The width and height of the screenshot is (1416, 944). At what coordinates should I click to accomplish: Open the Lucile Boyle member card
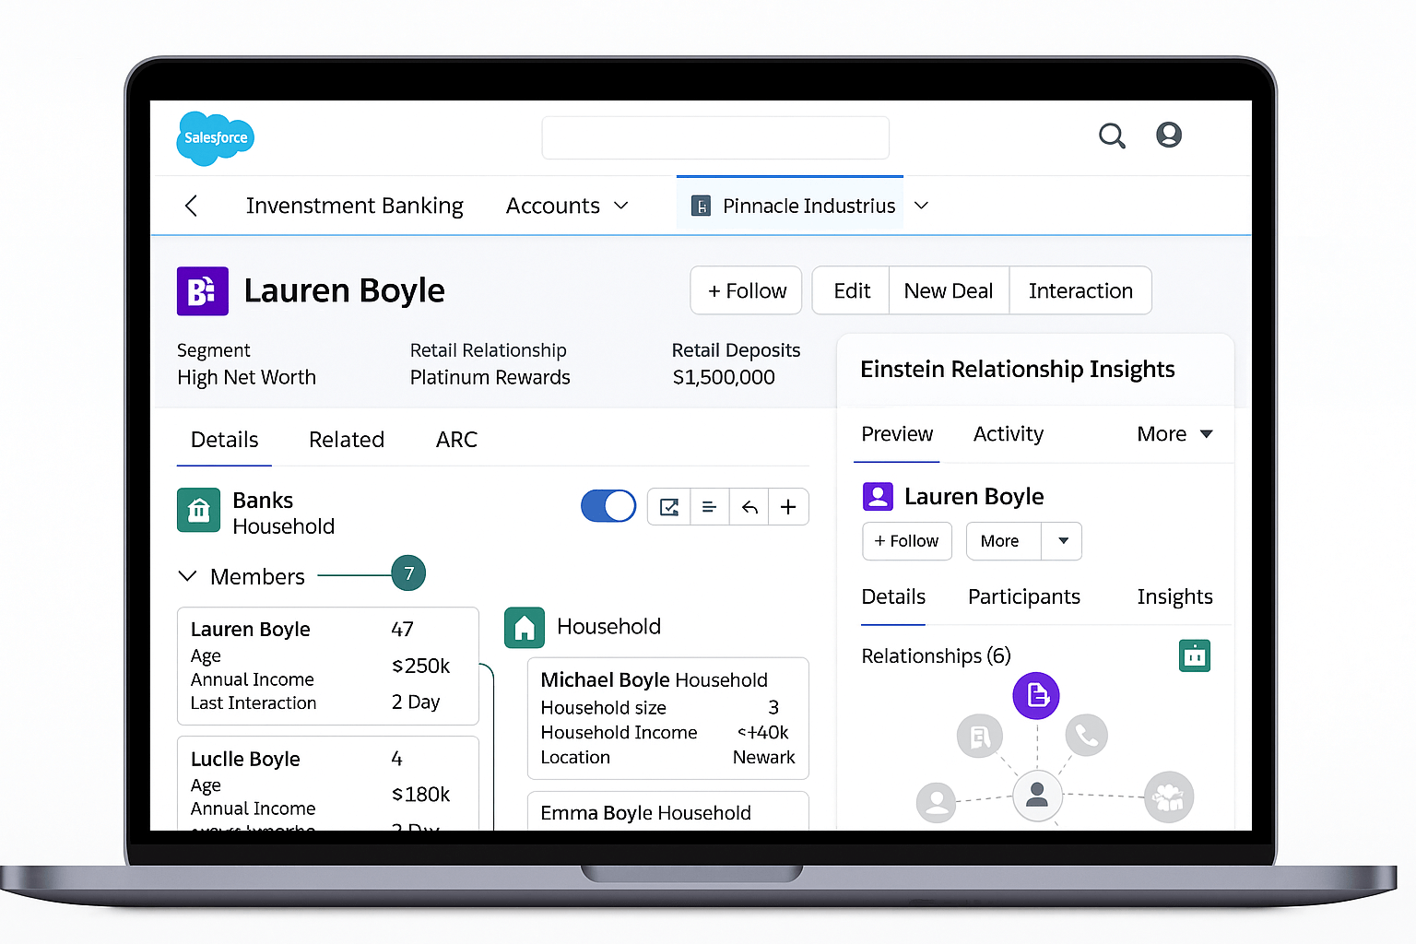click(328, 784)
